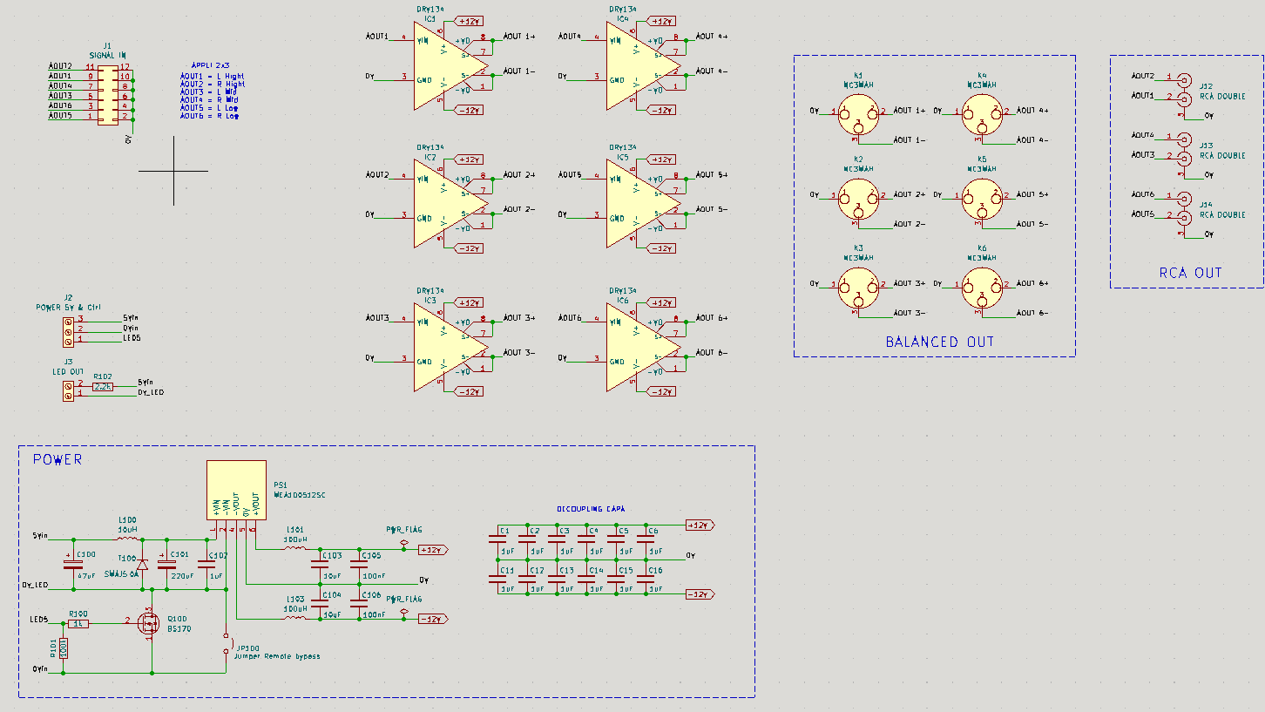Pick the K6 XLR connector symbol
Image resolution: width=1265 pixels, height=712 pixels.
coord(982,291)
